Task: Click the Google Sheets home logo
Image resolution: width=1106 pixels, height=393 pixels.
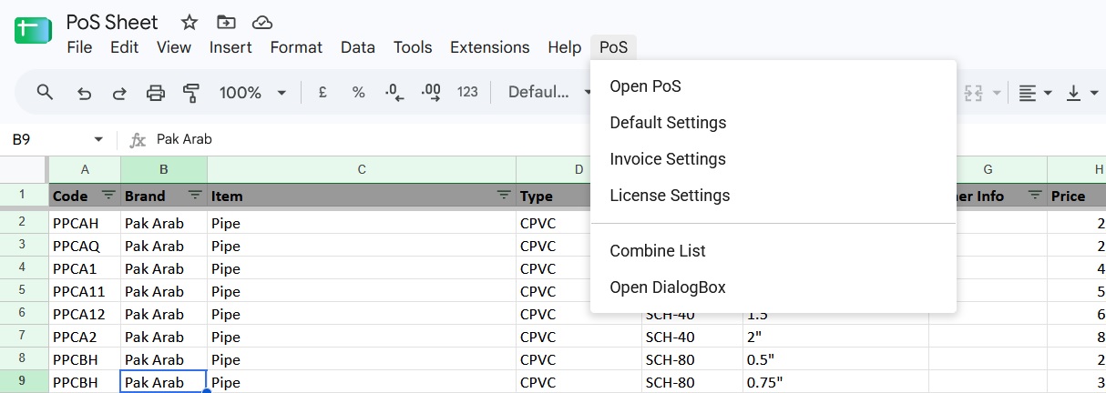Action: pos(33,31)
